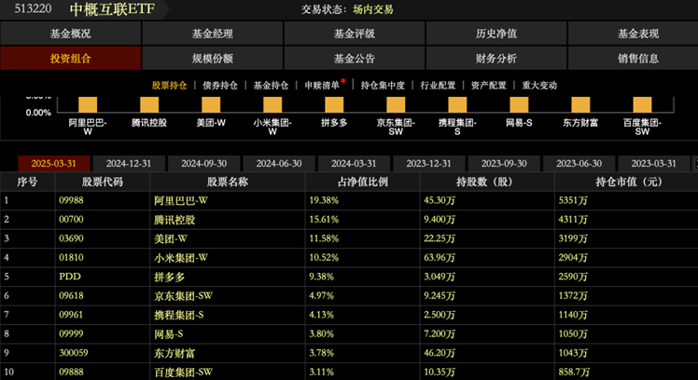Click stock code 09988
This screenshot has width=698, height=380.
coord(71,200)
